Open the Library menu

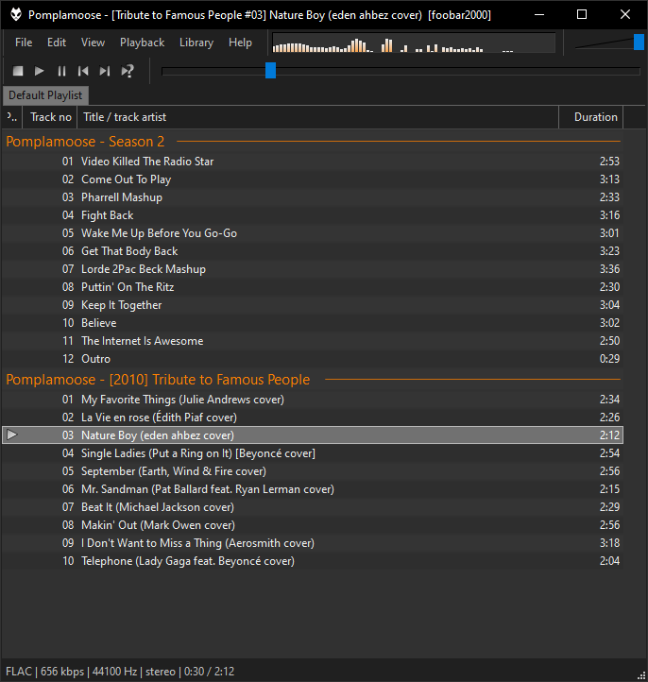click(196, 43)
